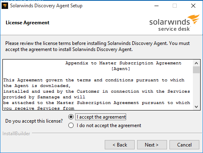Click the license scrollbar thumb
Viewport: 203px width, 153px height.
pos(196,70)
